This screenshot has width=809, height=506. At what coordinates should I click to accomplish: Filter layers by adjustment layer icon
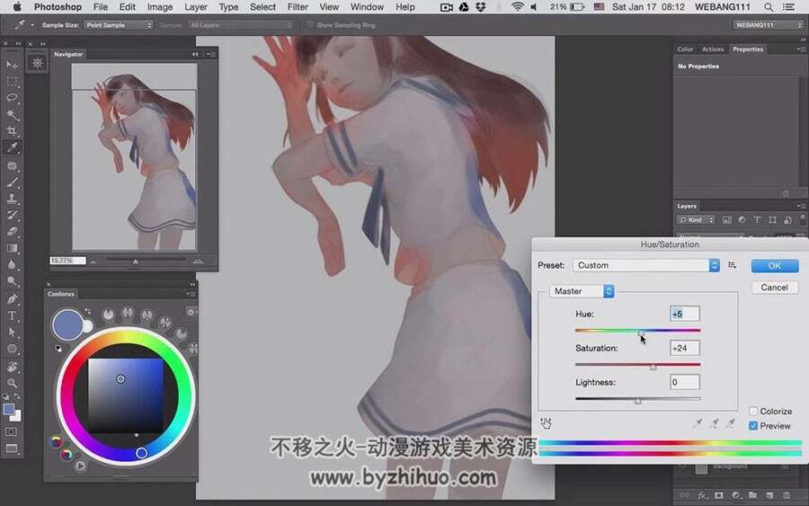742,219
